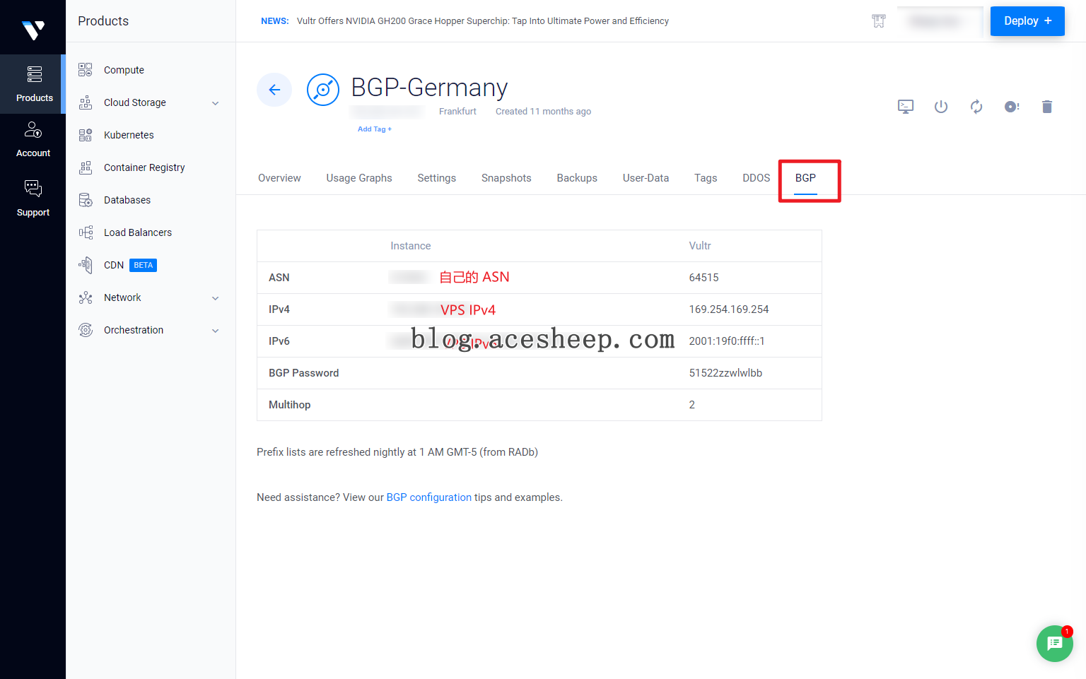Screen dimensions: 1086x679
Task: Switch to the Snapshots tab
Action: pyautogui.click(x=506, y=178)
